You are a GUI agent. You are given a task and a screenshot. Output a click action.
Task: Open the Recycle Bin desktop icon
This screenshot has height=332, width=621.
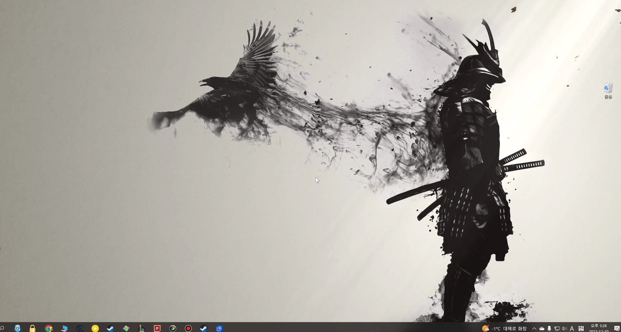click(x=608, y=91)
